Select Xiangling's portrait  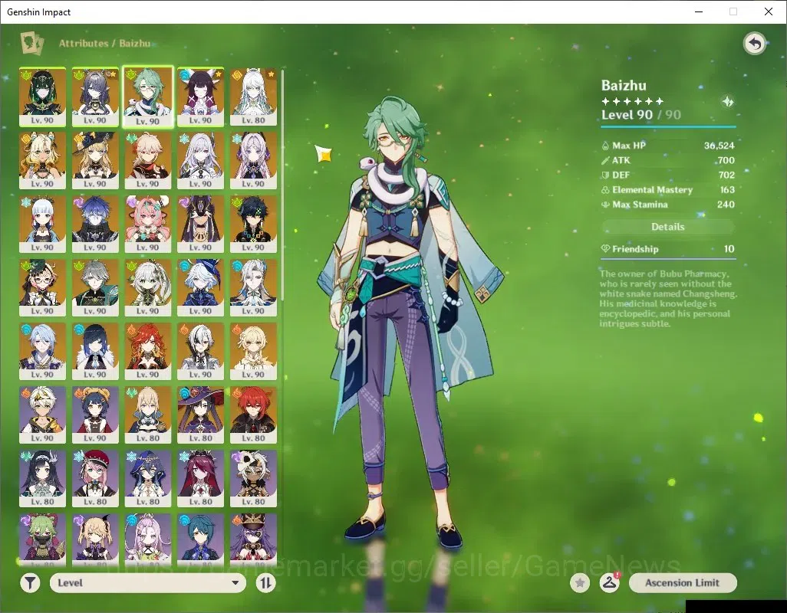[x=95, y=415]
